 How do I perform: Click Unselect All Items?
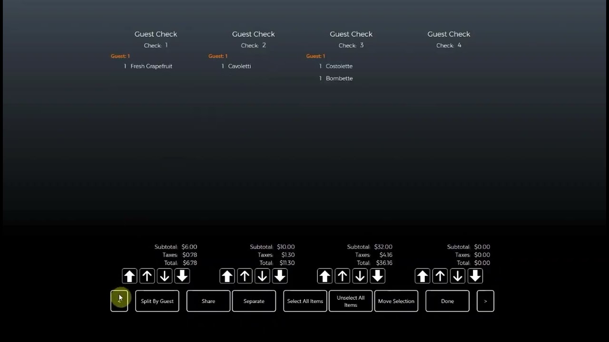pyautogui.click(x=351, y=301)
